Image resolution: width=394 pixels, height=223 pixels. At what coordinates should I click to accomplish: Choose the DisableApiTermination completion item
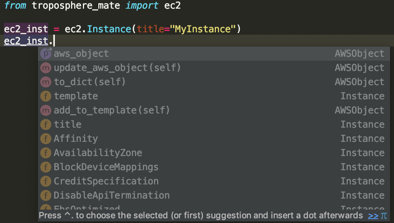point(112,195)
